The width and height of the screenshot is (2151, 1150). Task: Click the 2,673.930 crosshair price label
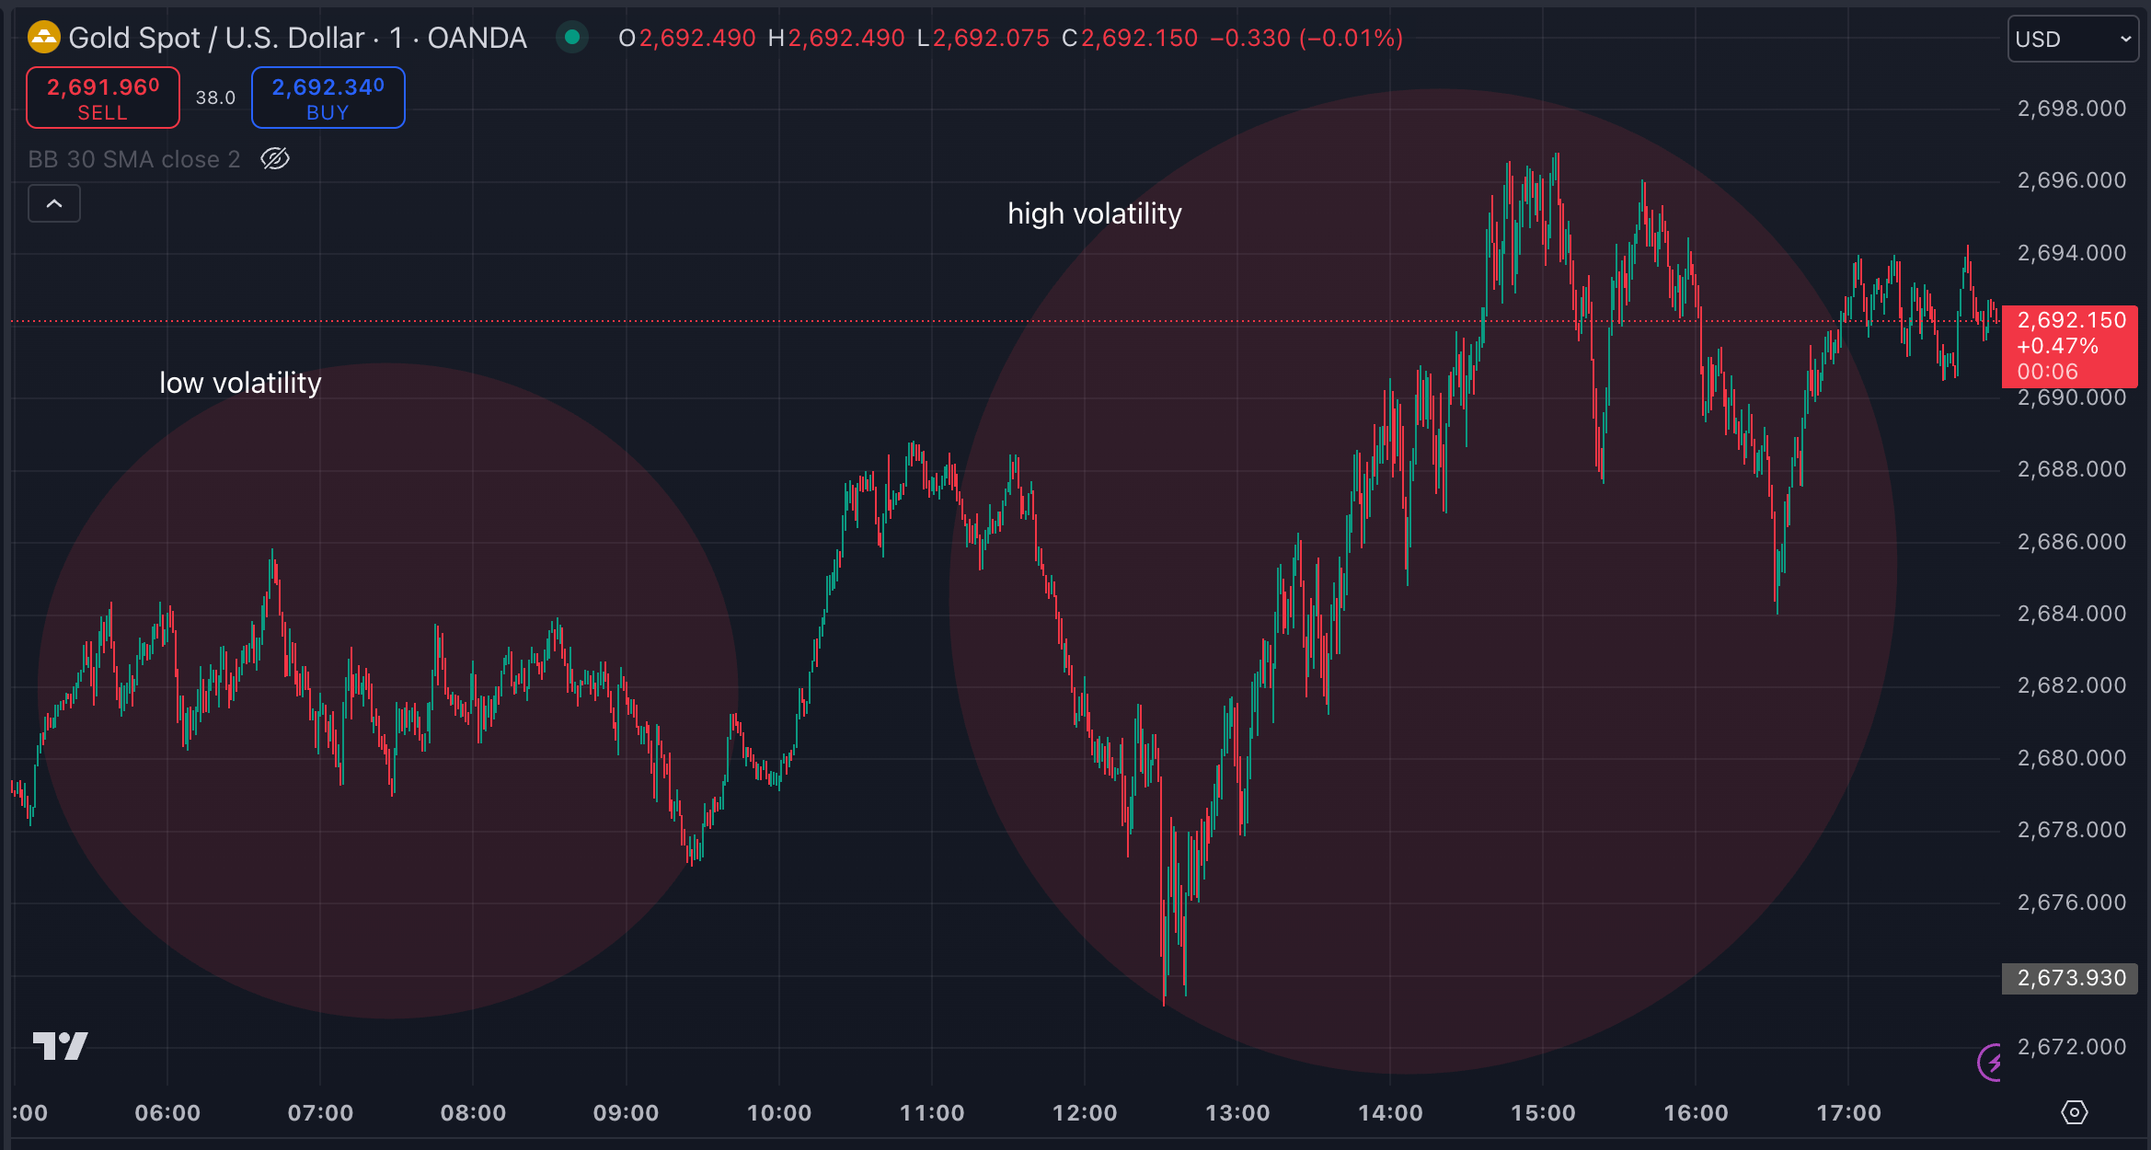tap(2070, 978)
